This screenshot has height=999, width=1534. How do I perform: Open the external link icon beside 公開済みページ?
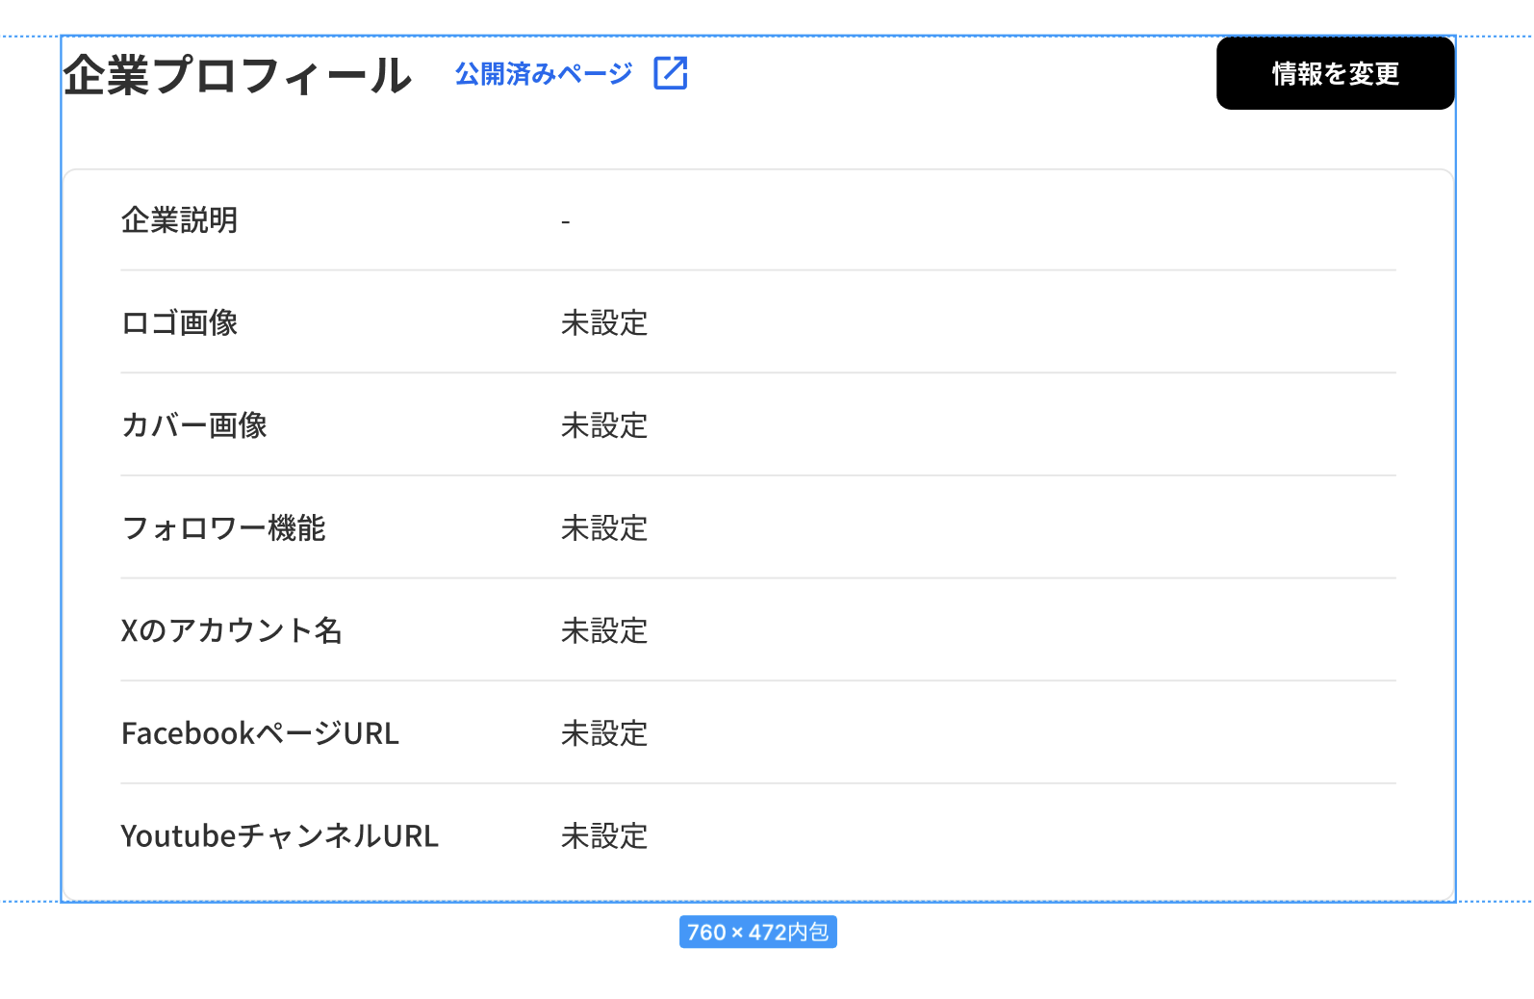coord(671,73)
